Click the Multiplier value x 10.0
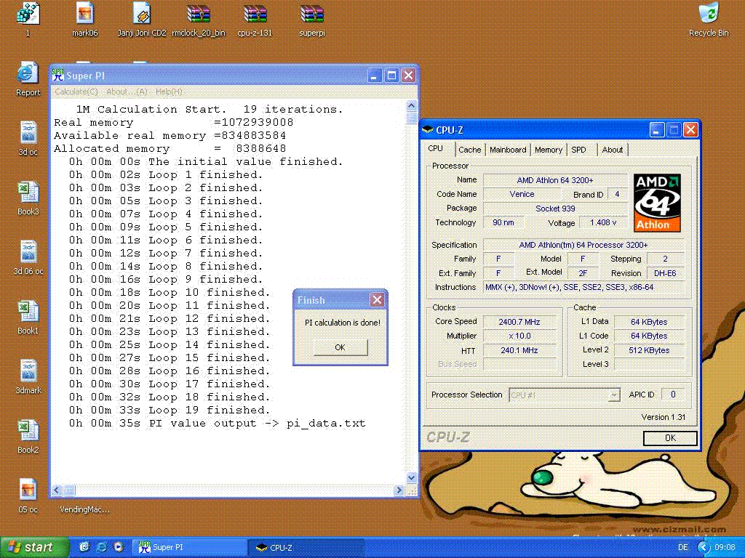745x558 pixels. pos(519,336)
